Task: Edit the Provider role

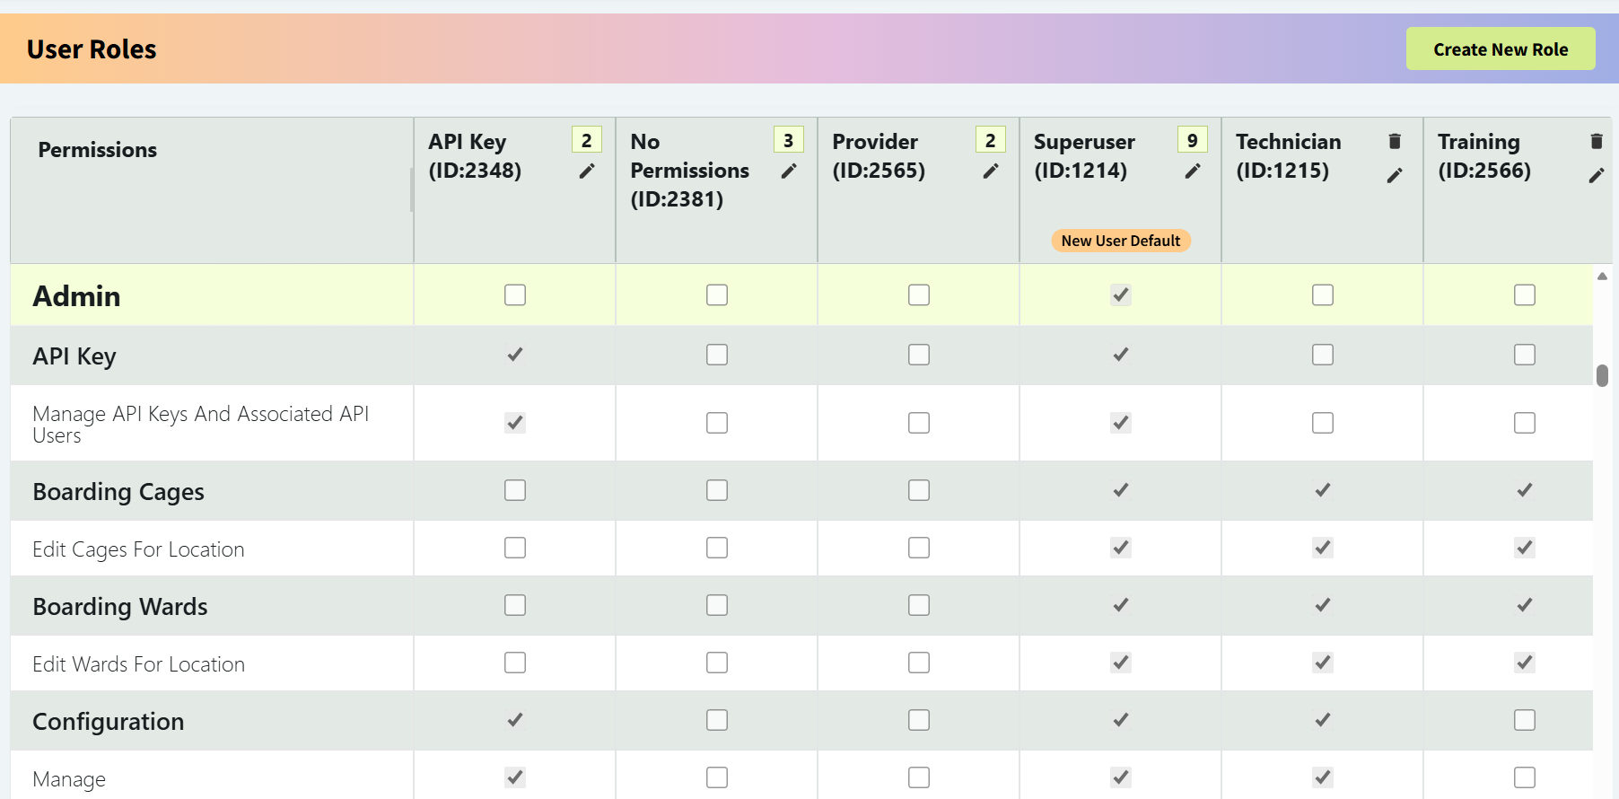Action: (x=991, y=171)
